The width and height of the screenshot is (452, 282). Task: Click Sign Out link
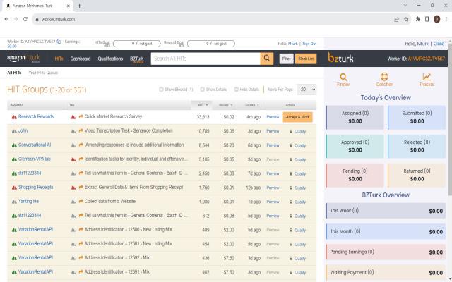coord(309,44)
